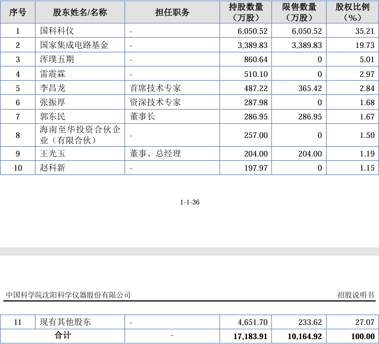Click shareholding value 860.64
Image resolution: width=379 pixels, height=344 pixels.
click(256, 59)
